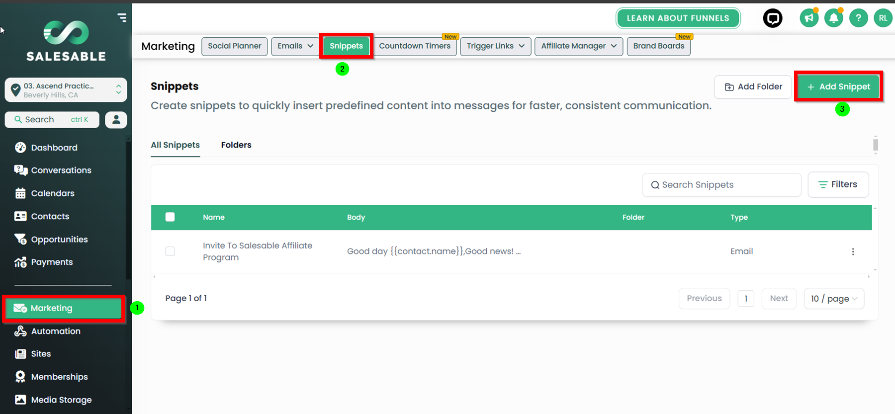Viewport: 895px width, 414px height.
Task: Open the Filters button
Action: (838, 185)
